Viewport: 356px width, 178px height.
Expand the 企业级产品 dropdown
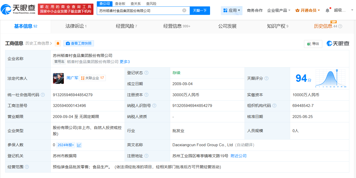click(x=279, y=11)
